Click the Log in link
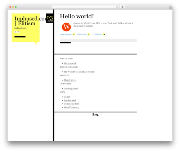 [x=67, y=97]
